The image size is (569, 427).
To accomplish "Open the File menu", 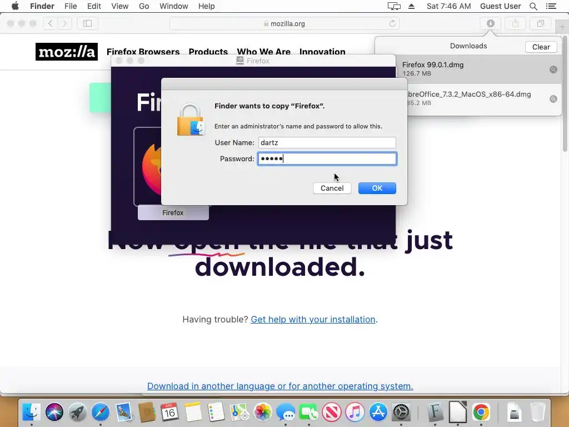I will click(71, 6).
